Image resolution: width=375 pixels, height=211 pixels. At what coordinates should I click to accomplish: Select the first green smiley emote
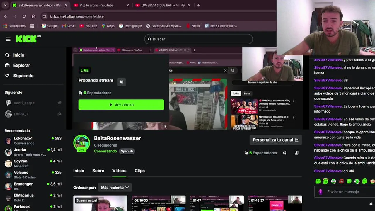click(318, 181)
